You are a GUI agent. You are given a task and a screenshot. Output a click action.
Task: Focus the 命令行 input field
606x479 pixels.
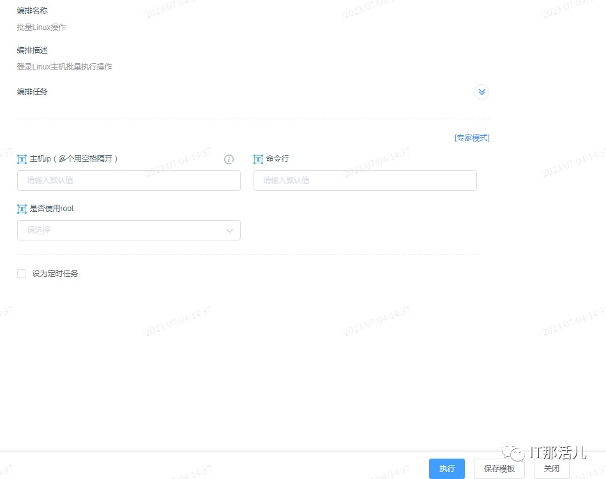click(x=365, y=181)
